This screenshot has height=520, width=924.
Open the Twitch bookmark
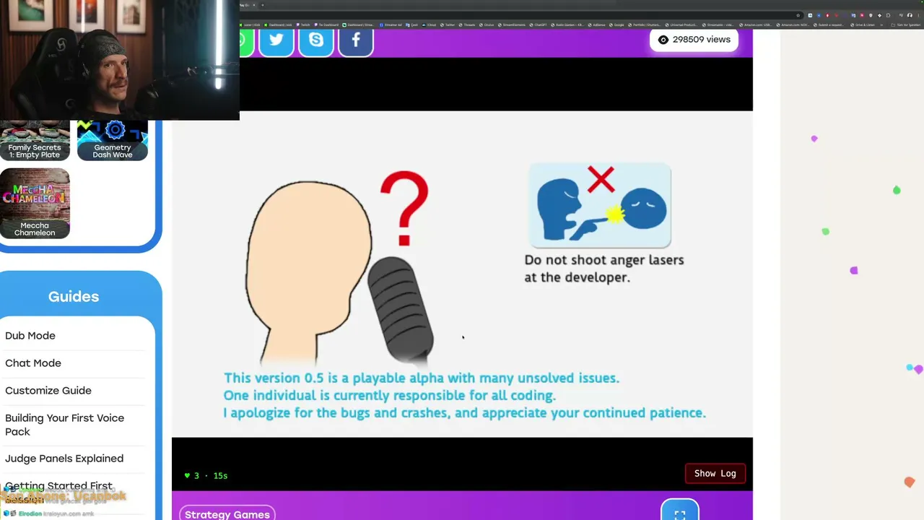pyautogui.click(x=304, y=25)
